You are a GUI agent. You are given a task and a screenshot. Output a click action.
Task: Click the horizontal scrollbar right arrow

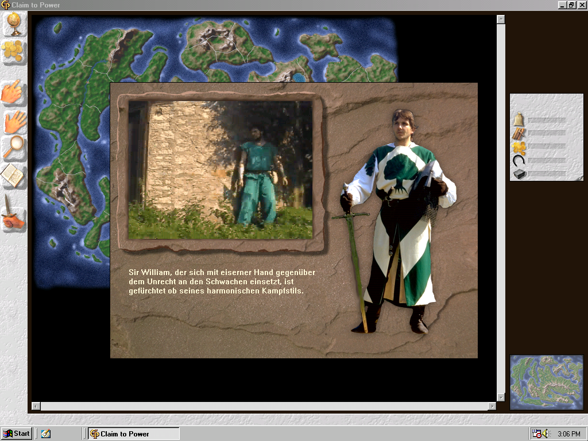pyautogui.click(x=492, y=406)
